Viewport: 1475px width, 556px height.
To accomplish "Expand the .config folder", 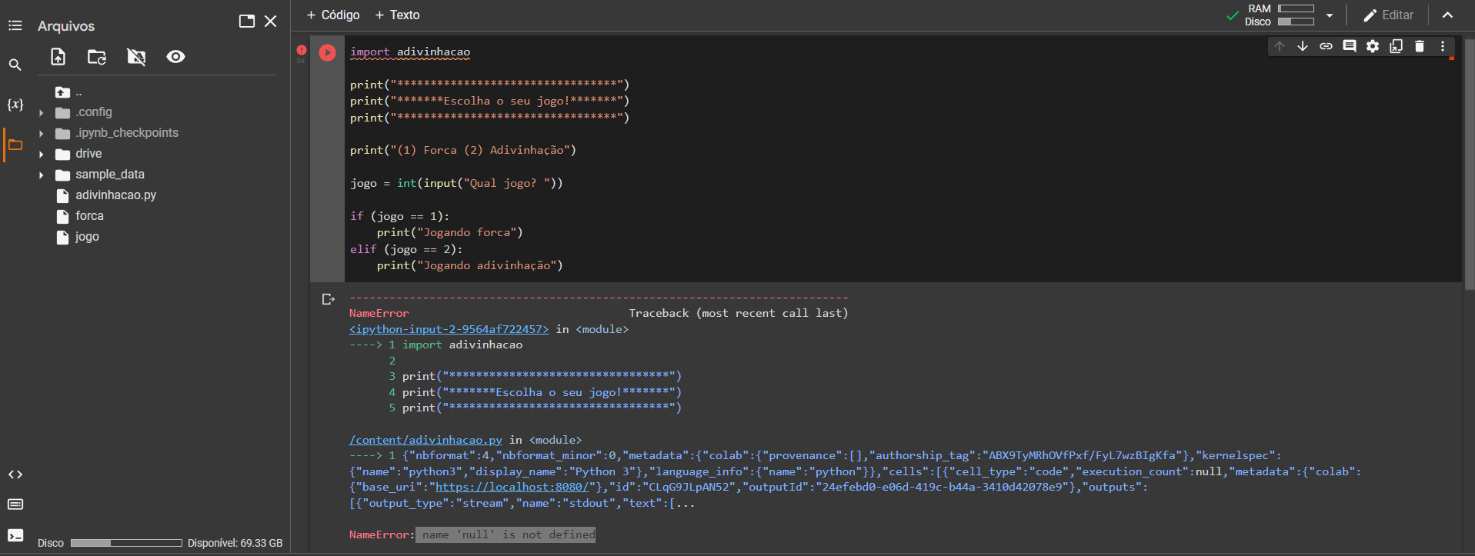I will pyautogui.click(x=41, y=113).
